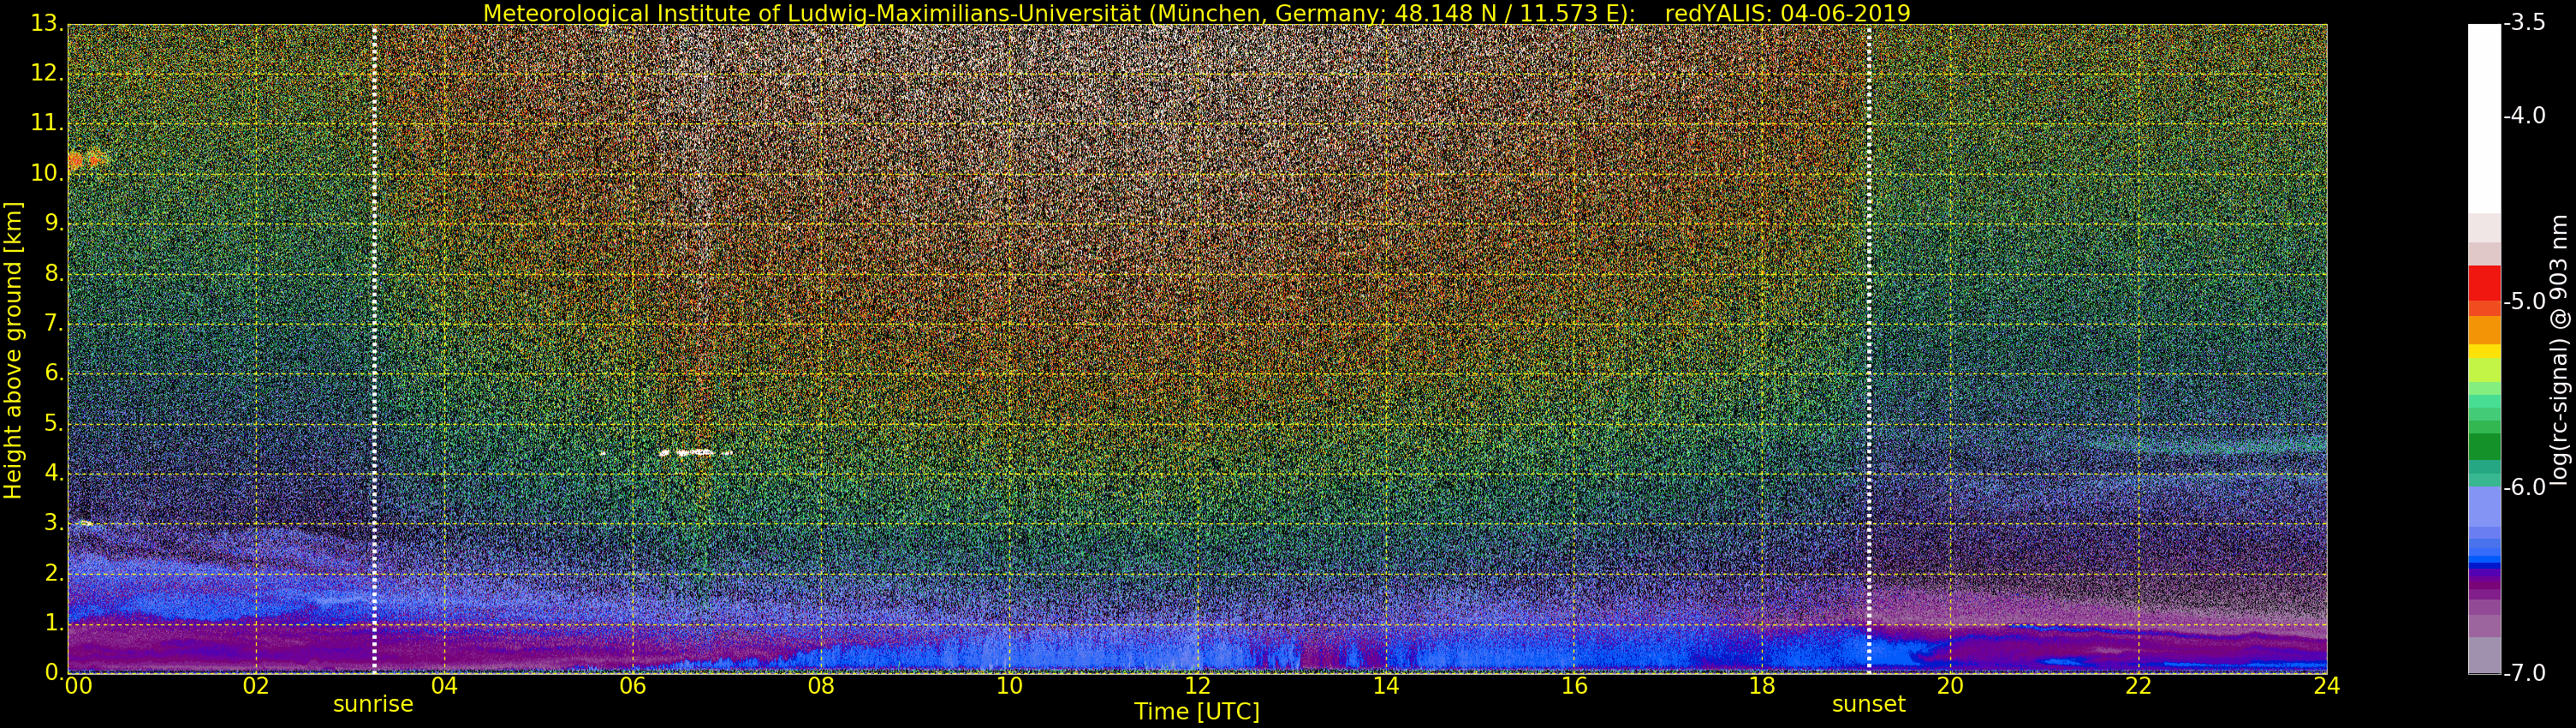The image size is (2576, 728).
Task: Click the time axis tick label '20'
Action: click(x=1950, y=686)
